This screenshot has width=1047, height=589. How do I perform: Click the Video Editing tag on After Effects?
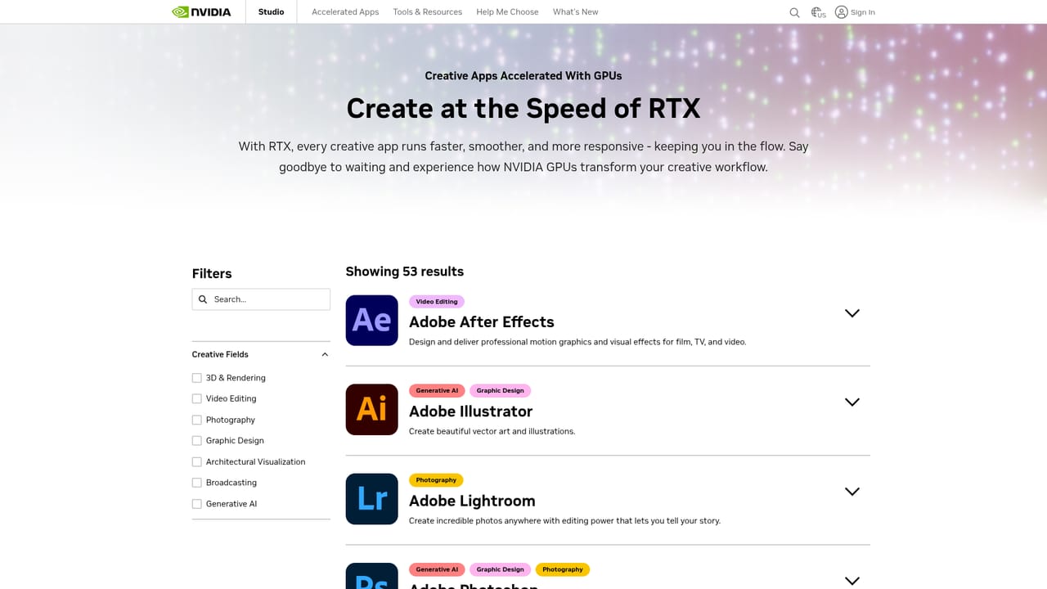[x=437, y=302]
